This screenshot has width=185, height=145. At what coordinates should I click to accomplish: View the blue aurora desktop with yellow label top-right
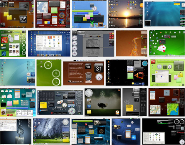click(165, 14)
